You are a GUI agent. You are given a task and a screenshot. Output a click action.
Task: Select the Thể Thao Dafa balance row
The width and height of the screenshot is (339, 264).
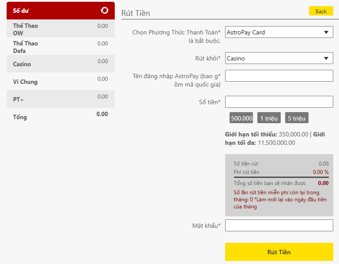60,46
